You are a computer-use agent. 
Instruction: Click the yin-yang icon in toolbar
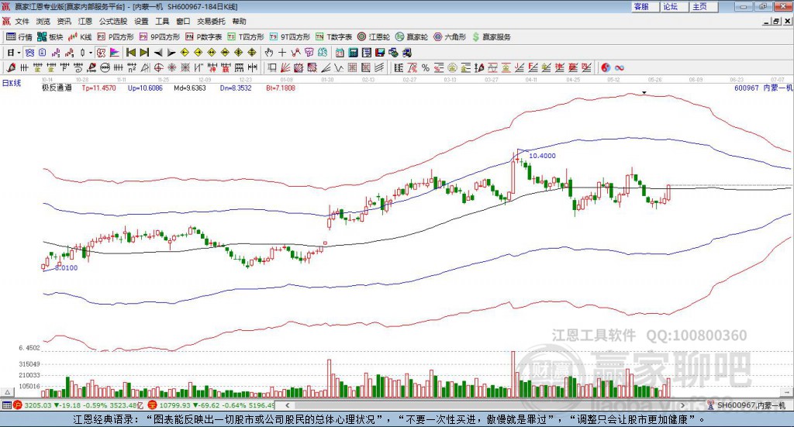pos(605,67)
